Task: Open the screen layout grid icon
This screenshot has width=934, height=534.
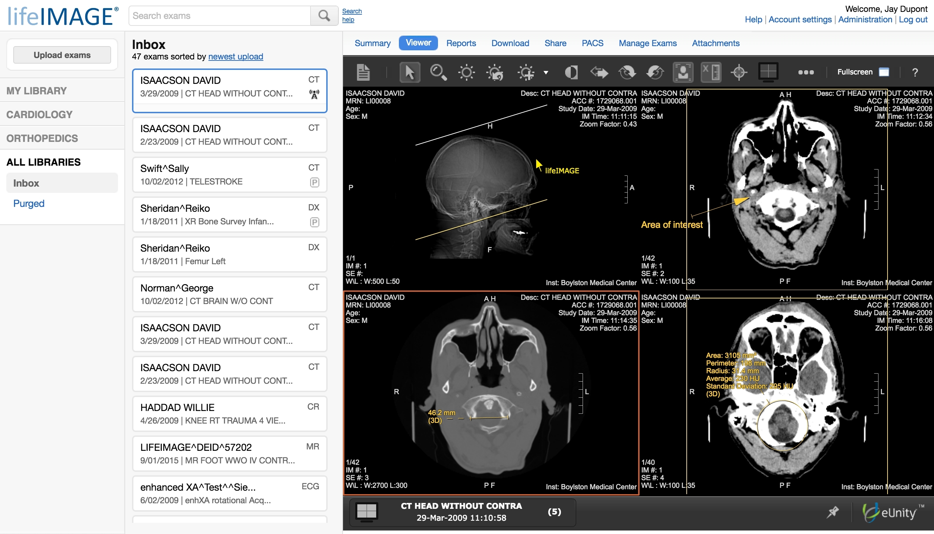Action: click(768, 72)
